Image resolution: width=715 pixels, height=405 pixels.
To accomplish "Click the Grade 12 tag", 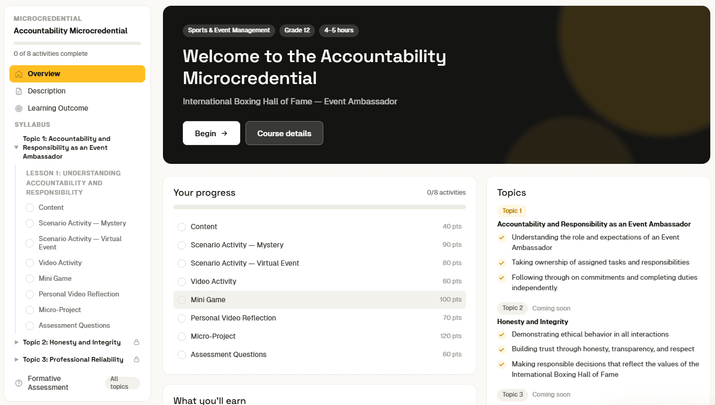I will (297, 30).
